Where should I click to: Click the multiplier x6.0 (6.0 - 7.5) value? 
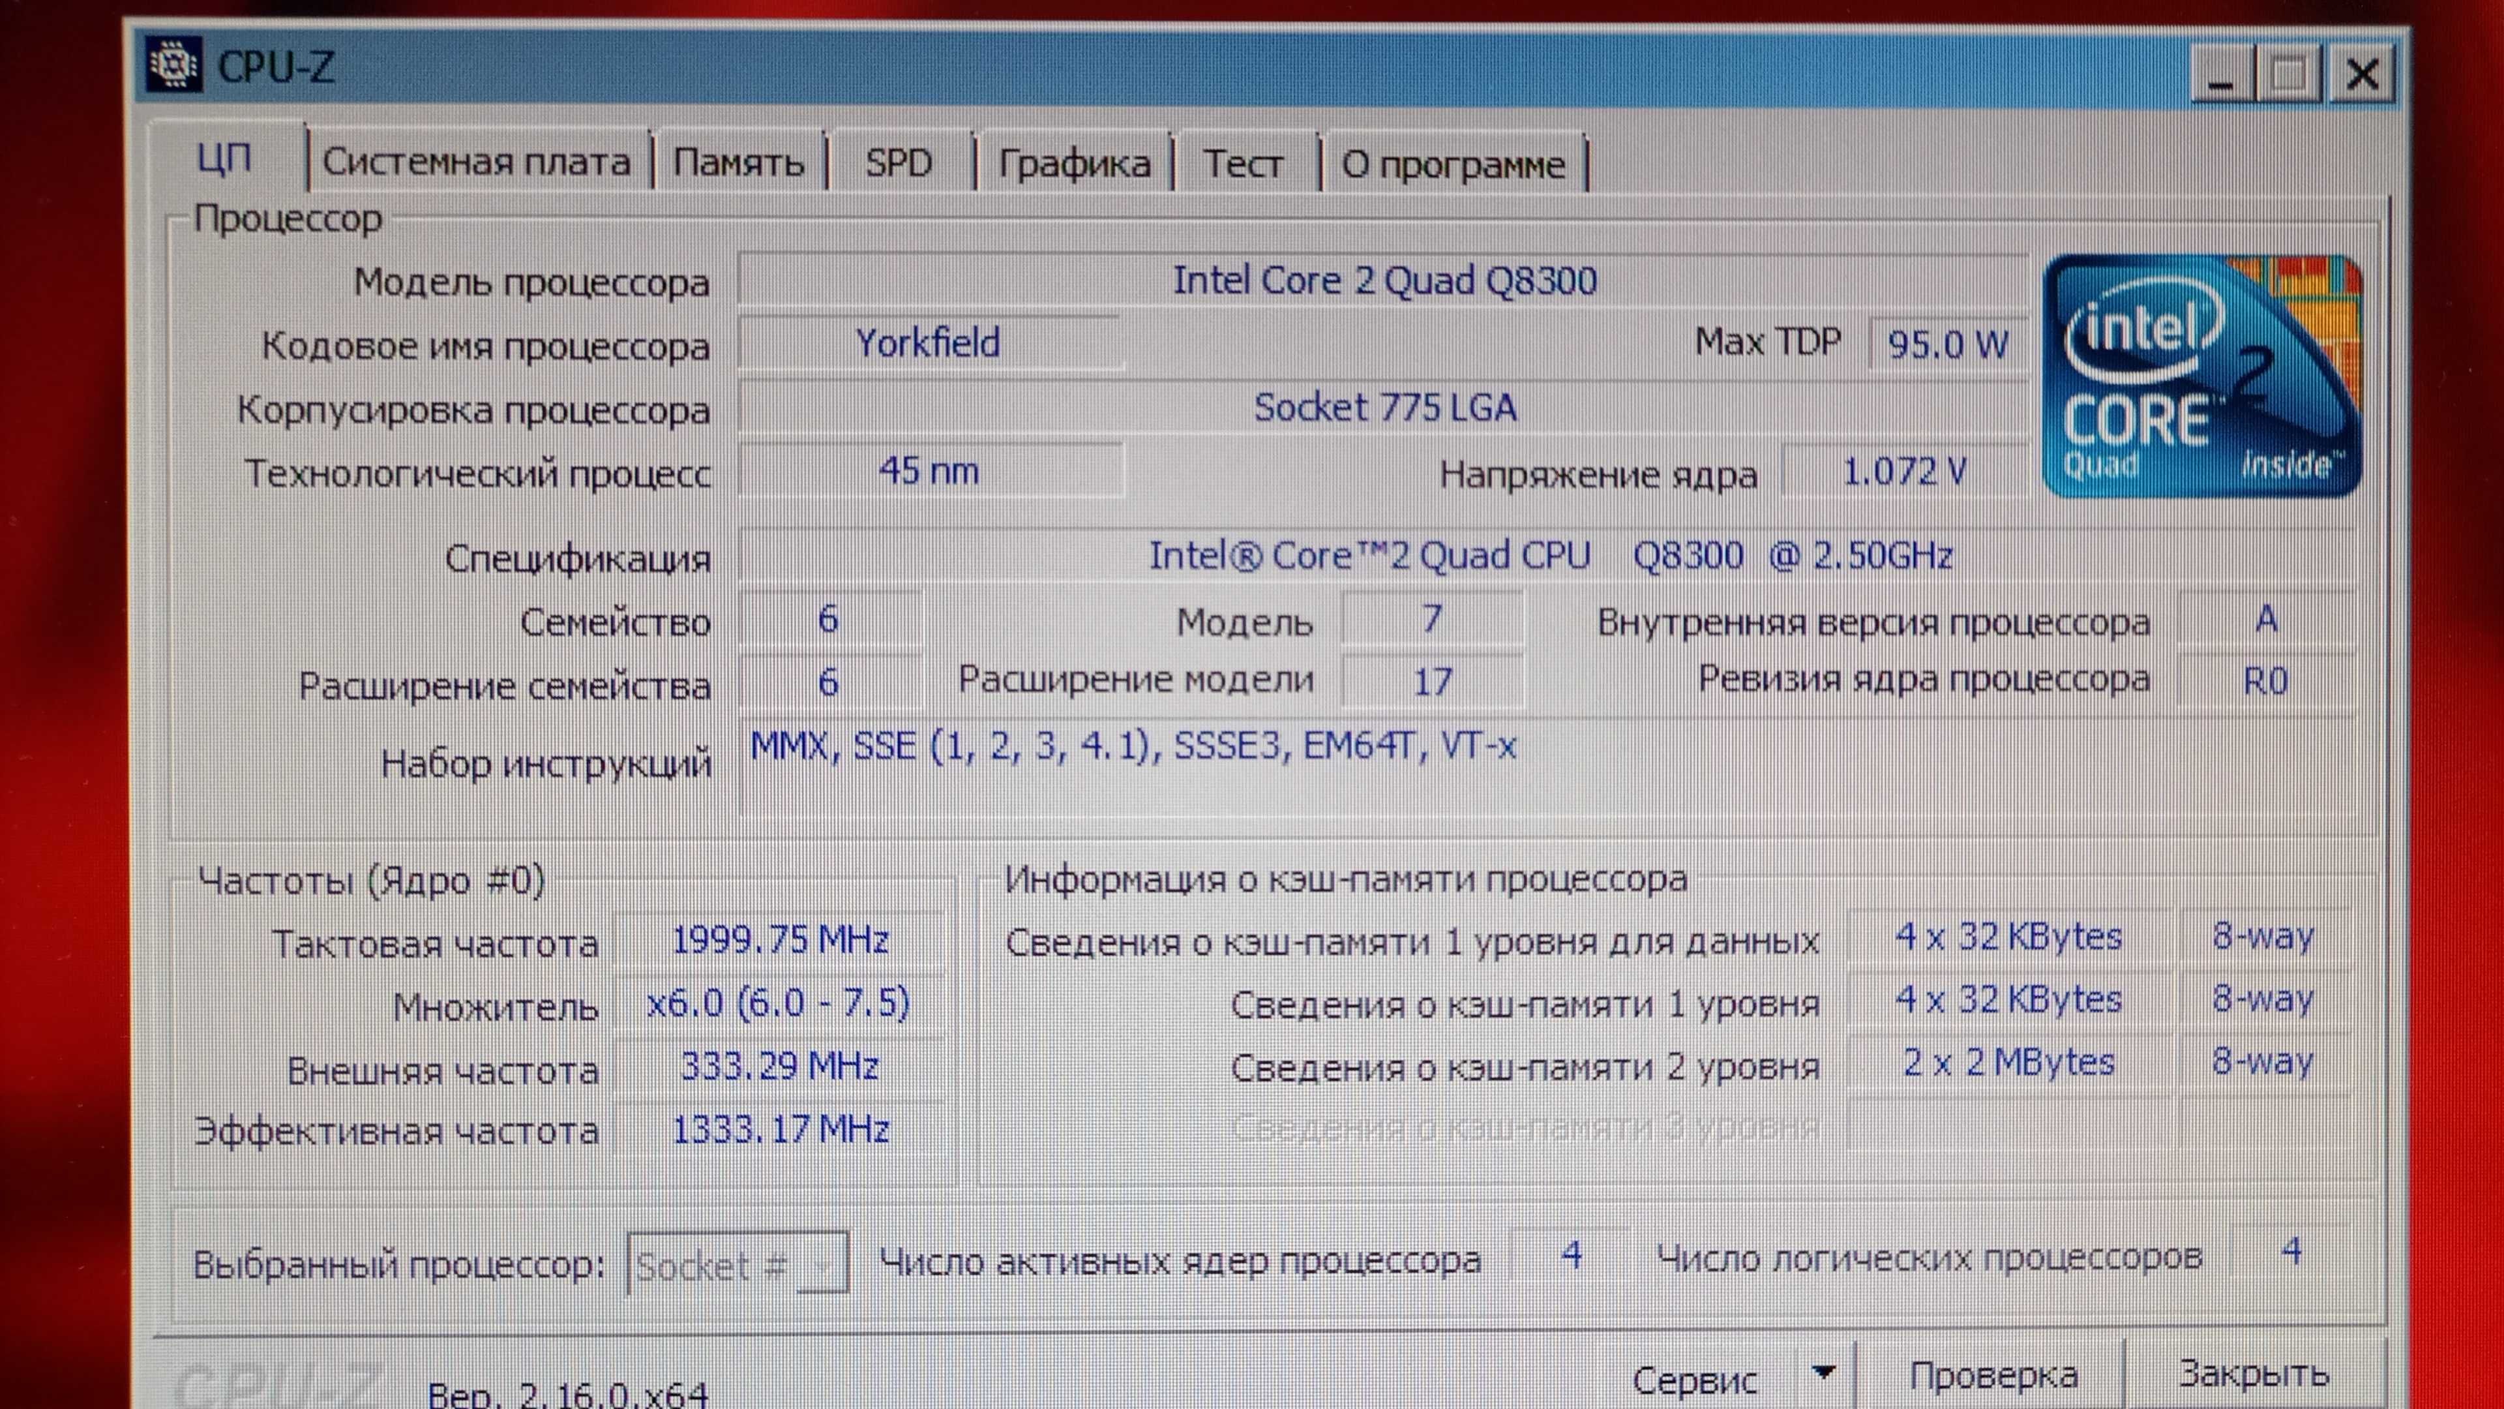779,1003
